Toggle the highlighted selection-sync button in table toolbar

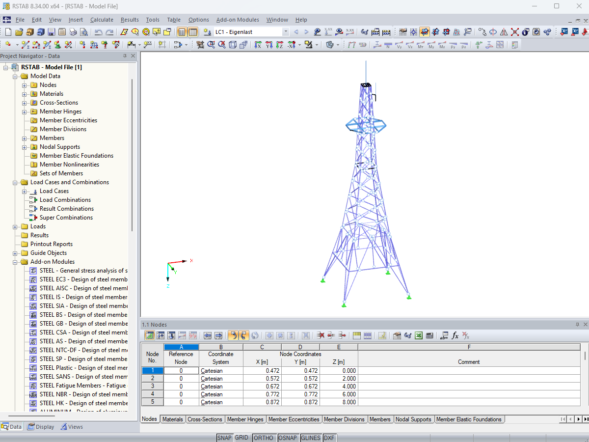[x=233, y=335]
